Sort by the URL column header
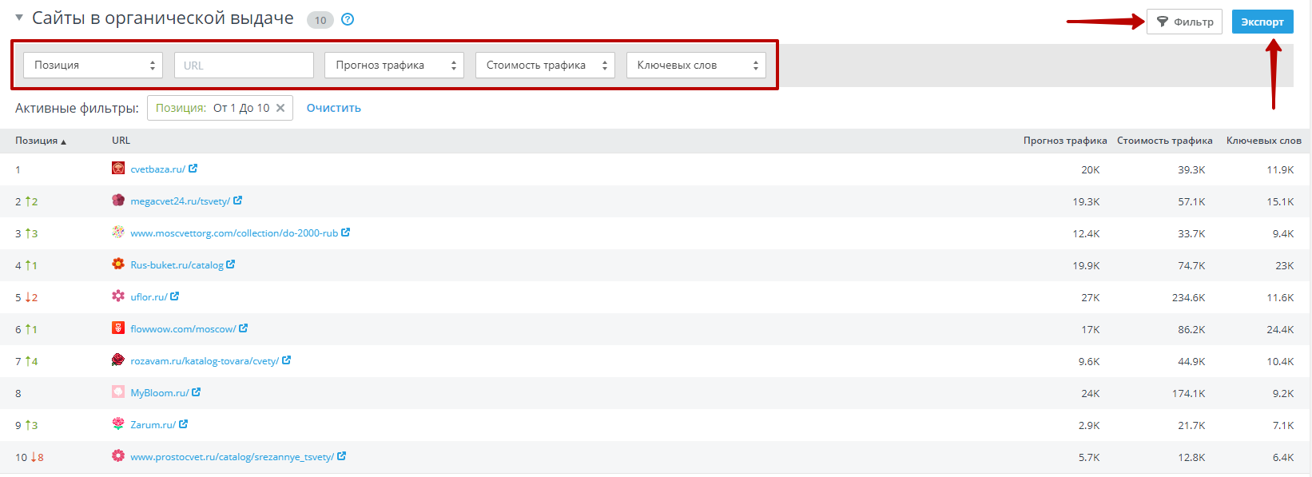Image resolution: width=1312 pixels, height=477 pixels. (x=121, y=141)
